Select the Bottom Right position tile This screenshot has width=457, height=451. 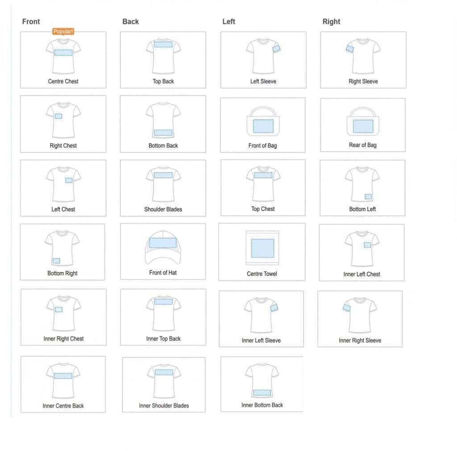click(x=62, y=252)
